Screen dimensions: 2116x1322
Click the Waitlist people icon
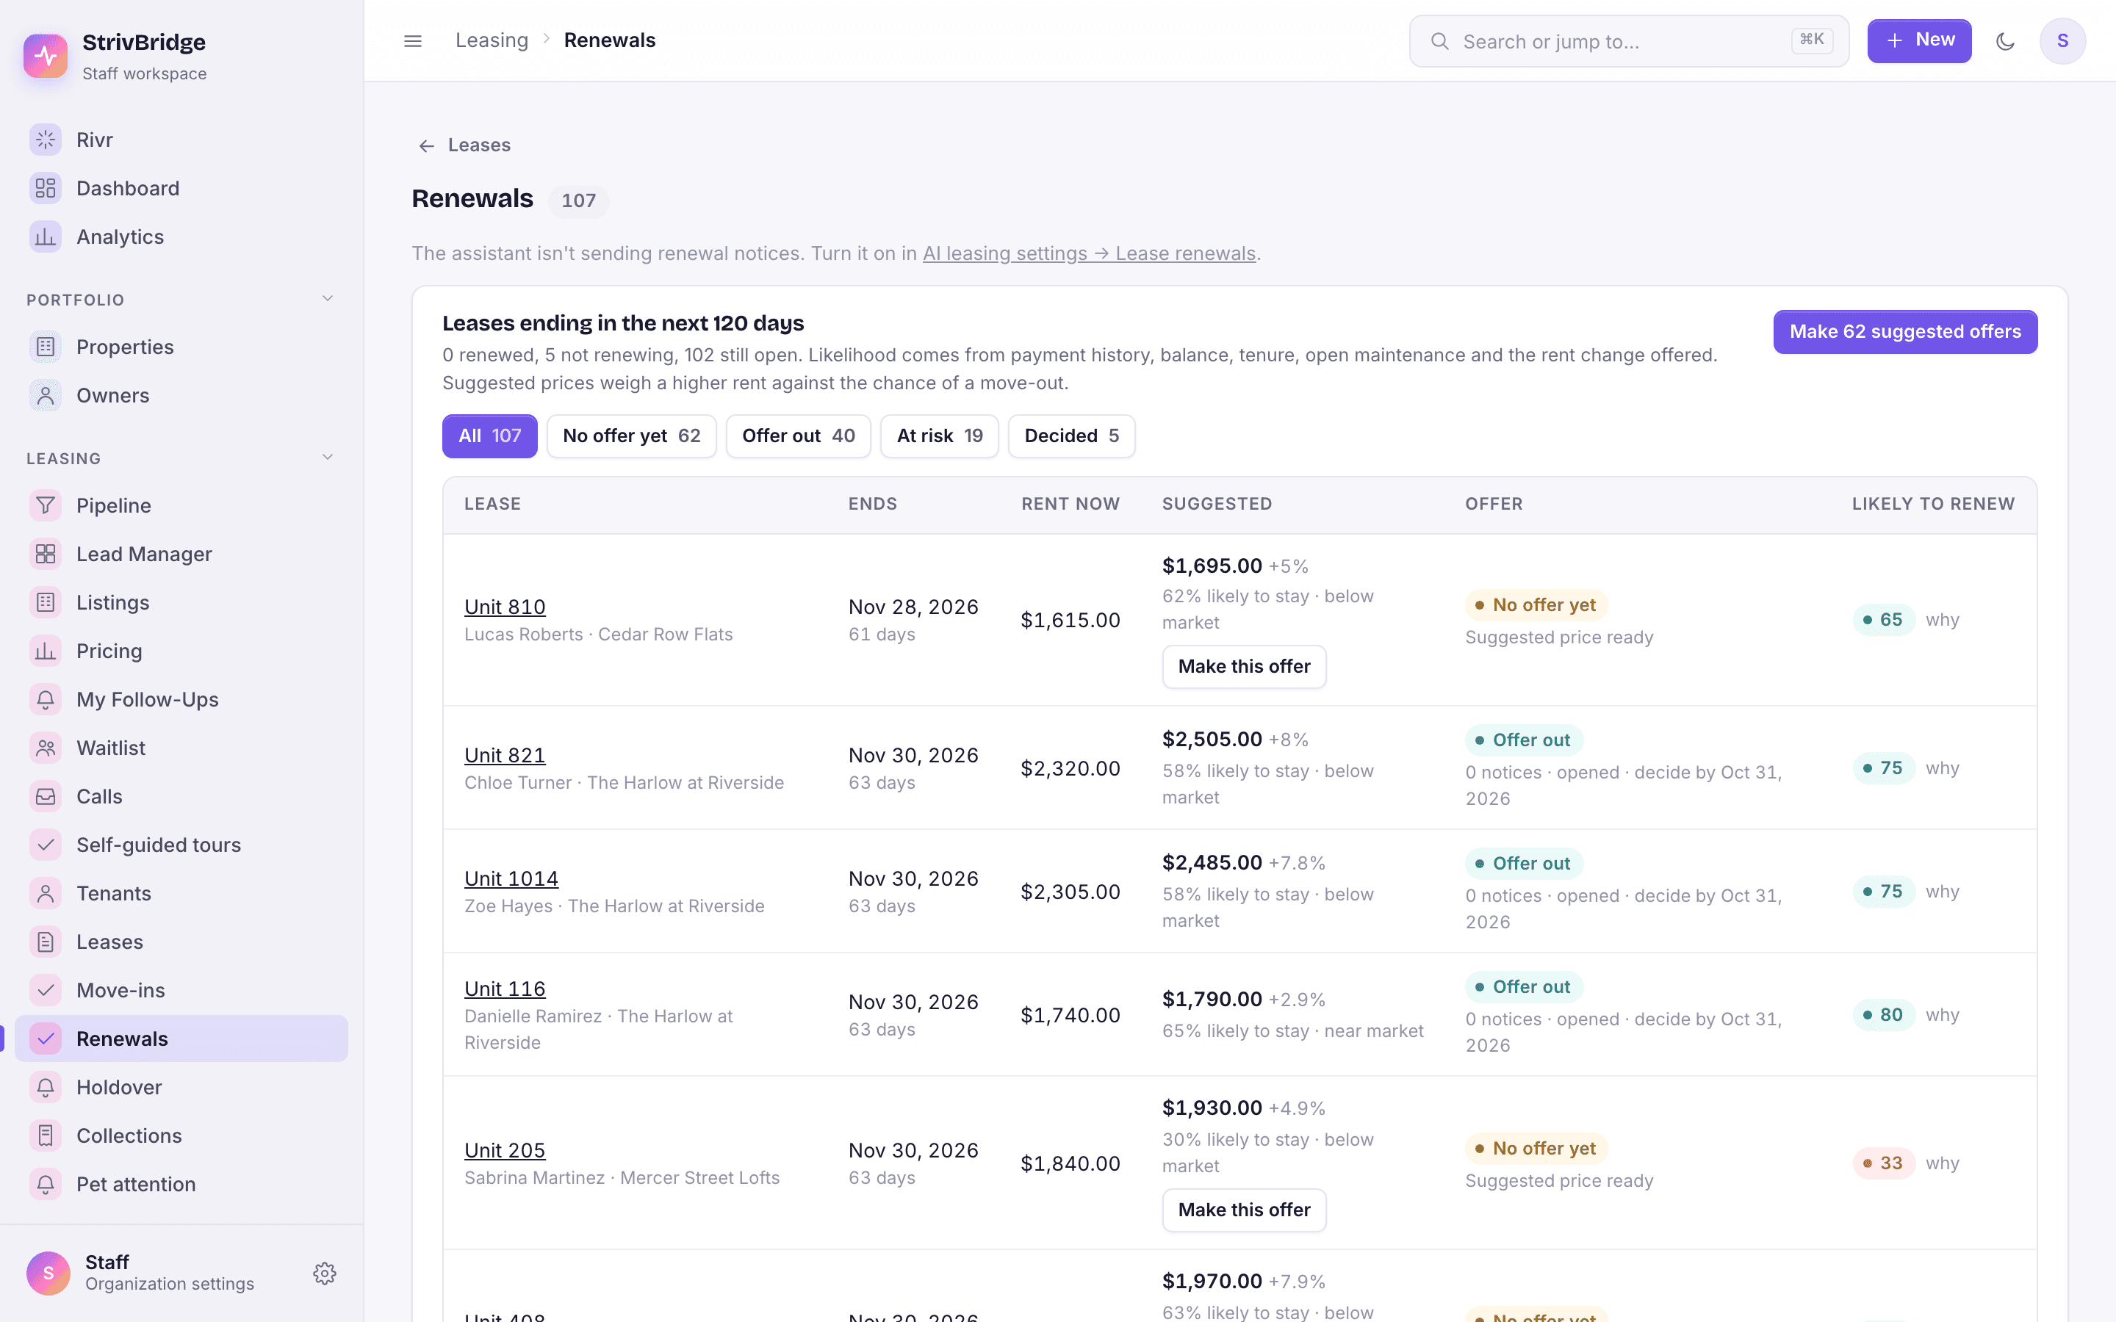tap(46, 748)
